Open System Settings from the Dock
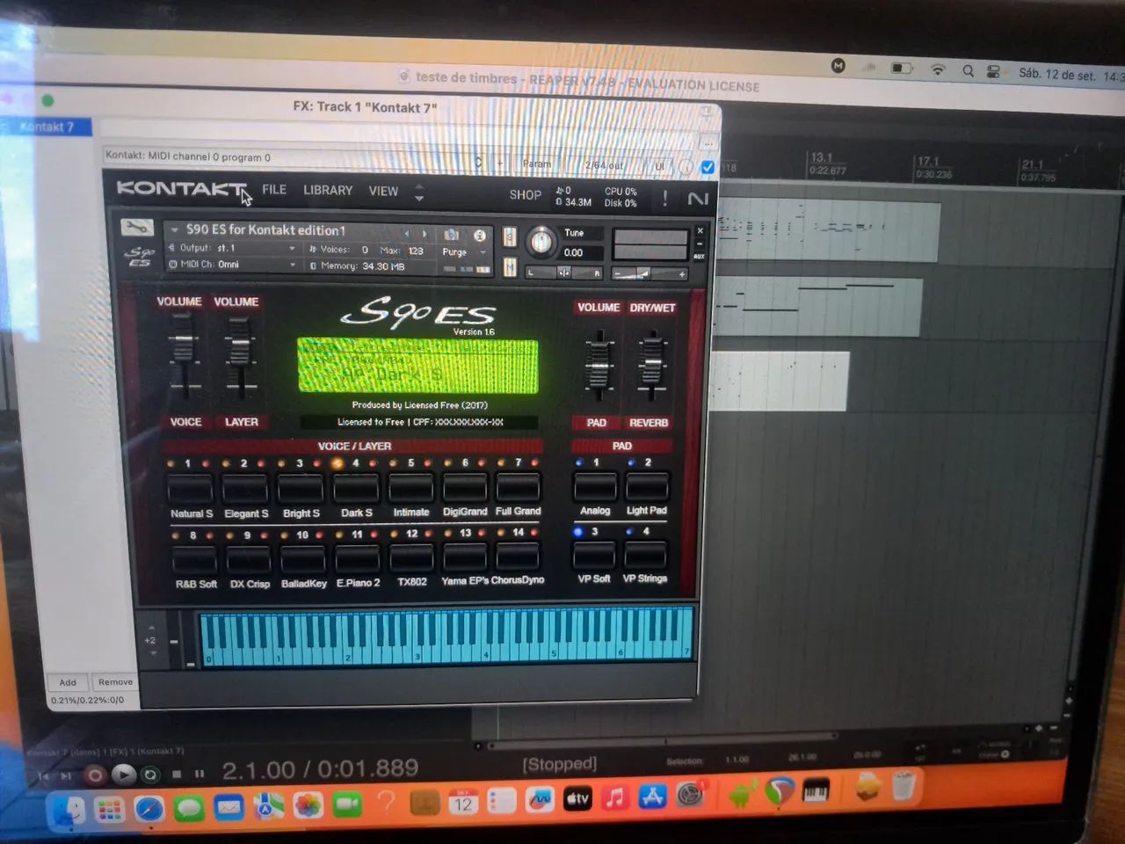 coord(692,796)
